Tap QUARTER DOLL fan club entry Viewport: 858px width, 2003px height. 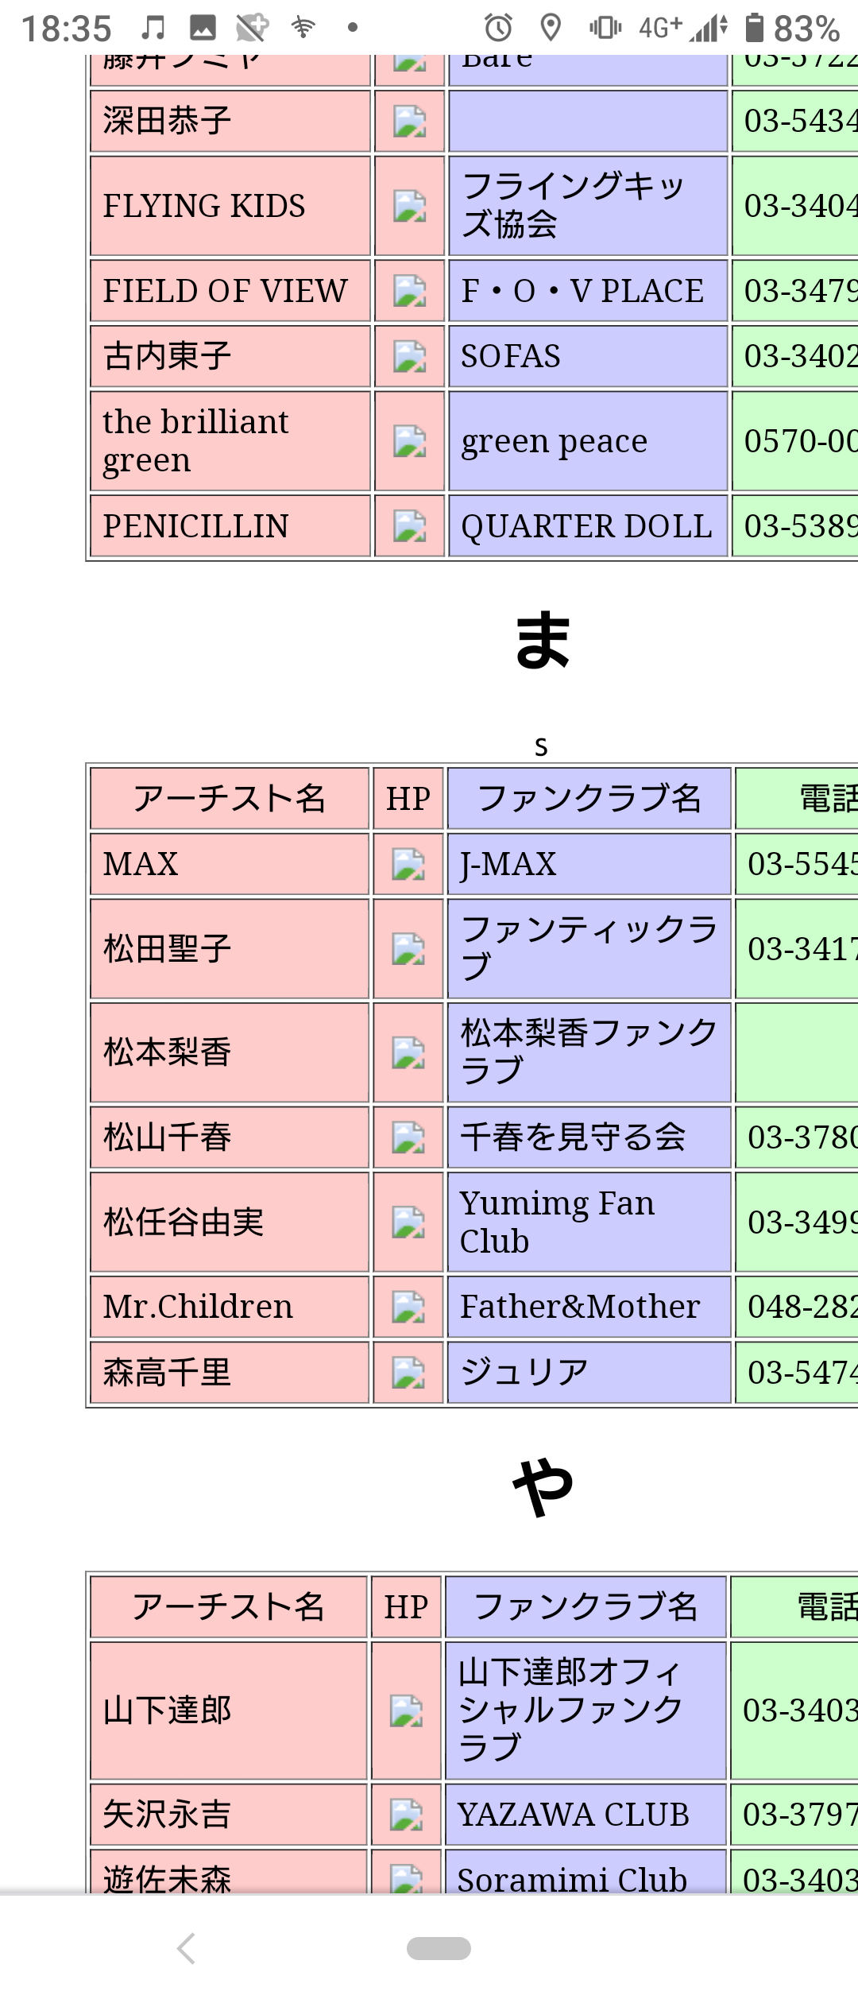pos(588,526)
